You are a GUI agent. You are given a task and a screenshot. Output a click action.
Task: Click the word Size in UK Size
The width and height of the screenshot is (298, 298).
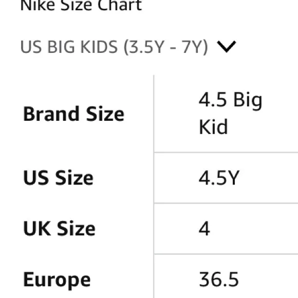tap(76, 228)
